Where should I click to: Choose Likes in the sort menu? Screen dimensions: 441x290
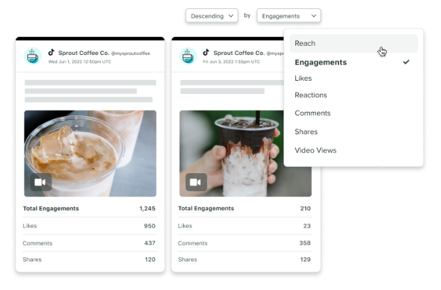point(303,78)
